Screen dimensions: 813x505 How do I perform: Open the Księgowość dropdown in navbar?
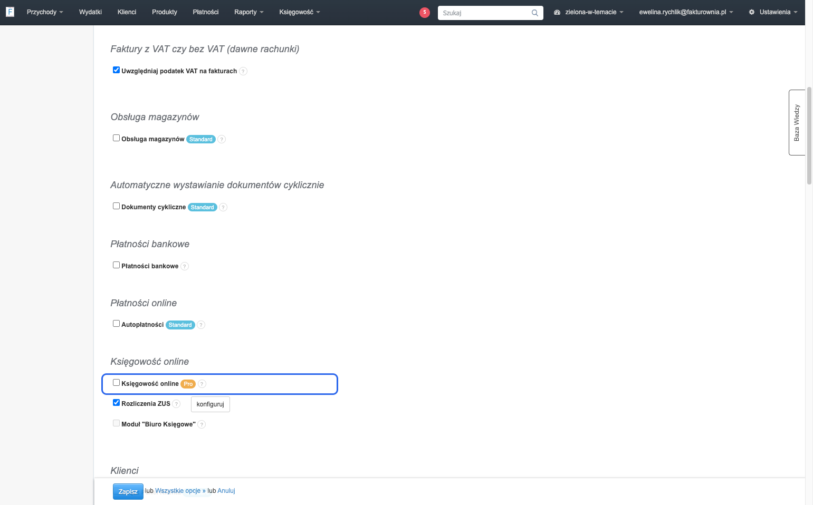[x=300, y=12]
